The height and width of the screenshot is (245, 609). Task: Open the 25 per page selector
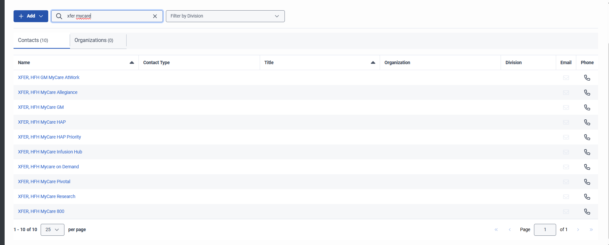pos(53,230)
